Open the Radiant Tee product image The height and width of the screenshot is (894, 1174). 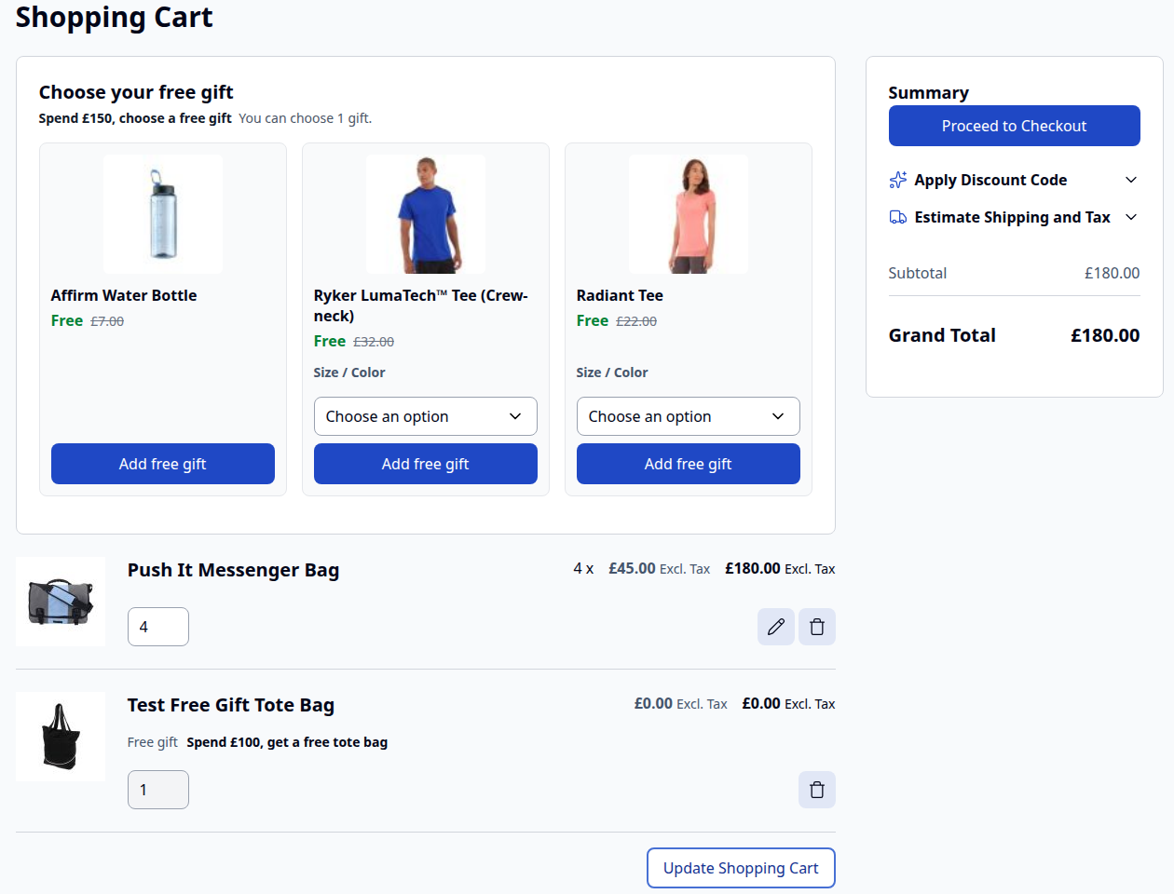coord(689,214)
